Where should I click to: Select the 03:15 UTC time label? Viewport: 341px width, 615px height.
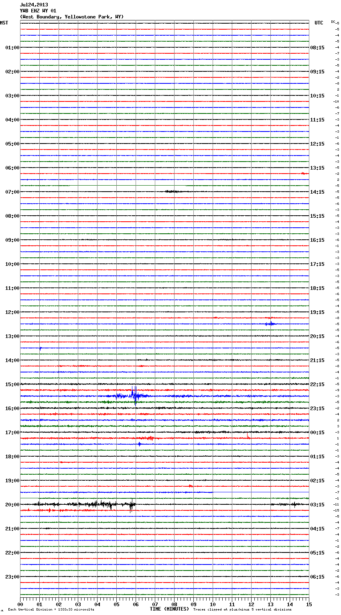pyautogui.click(x=317, y=505)
